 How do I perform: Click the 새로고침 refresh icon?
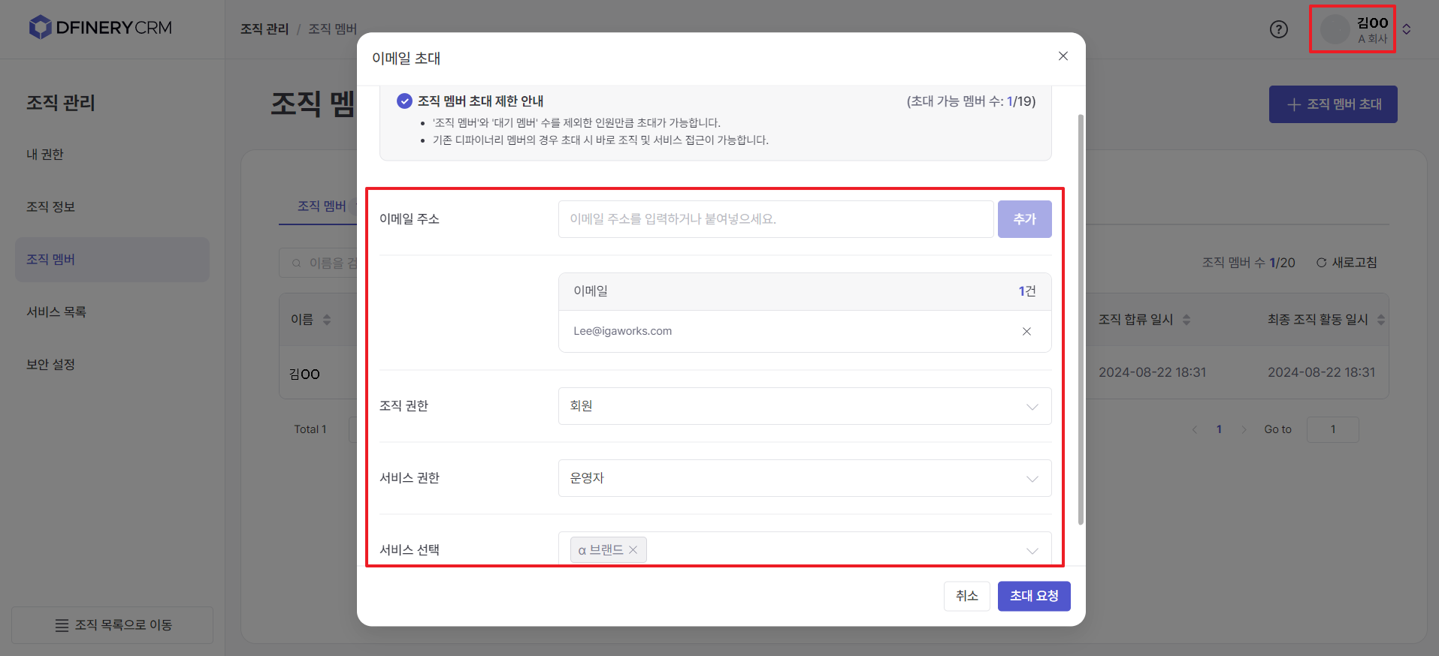click(1321, 263)
